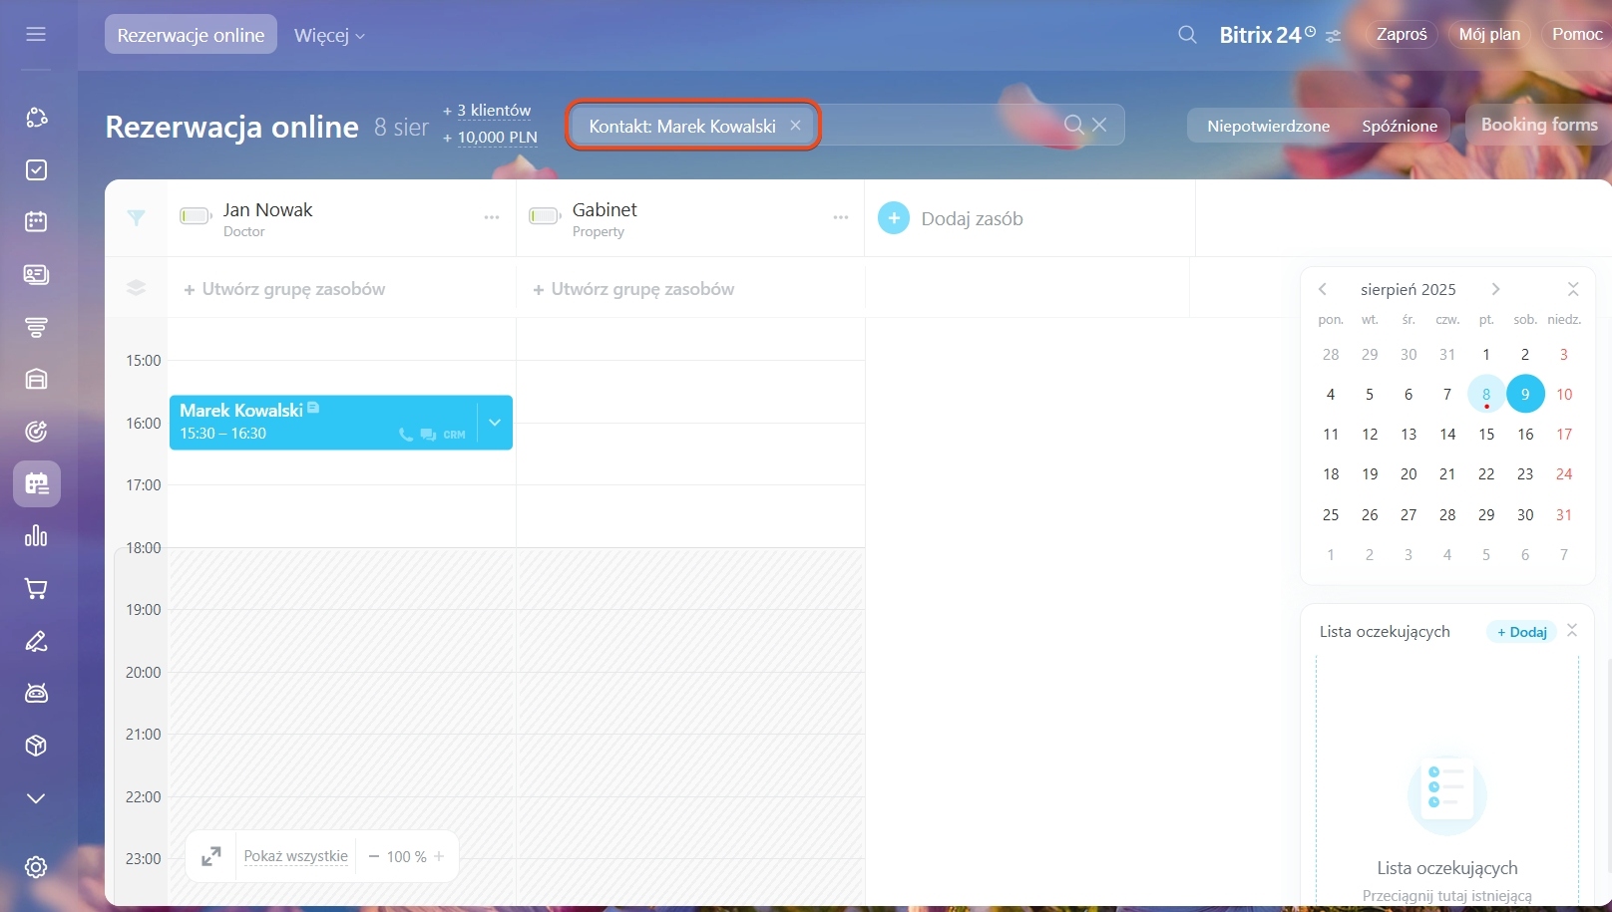Screen dimensions: 1612x912
Task: Toggle the Gabinet resource switch
Action: (544, 216)
